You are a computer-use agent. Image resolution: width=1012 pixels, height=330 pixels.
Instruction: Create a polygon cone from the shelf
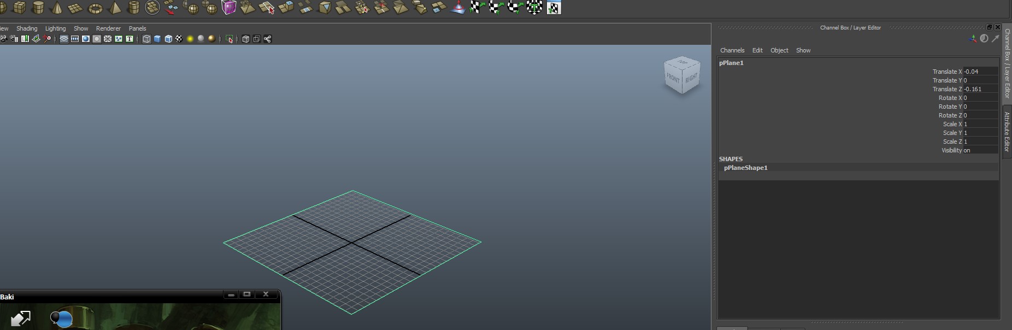[57, 8]
